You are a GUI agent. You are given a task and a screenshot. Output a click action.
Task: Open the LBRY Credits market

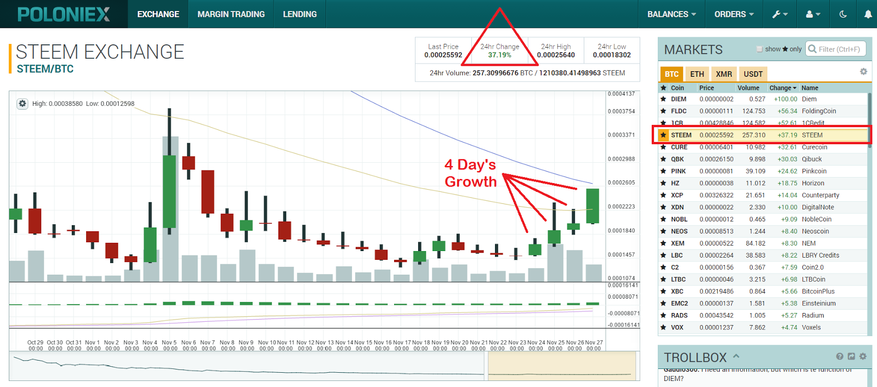coord(763,255)
